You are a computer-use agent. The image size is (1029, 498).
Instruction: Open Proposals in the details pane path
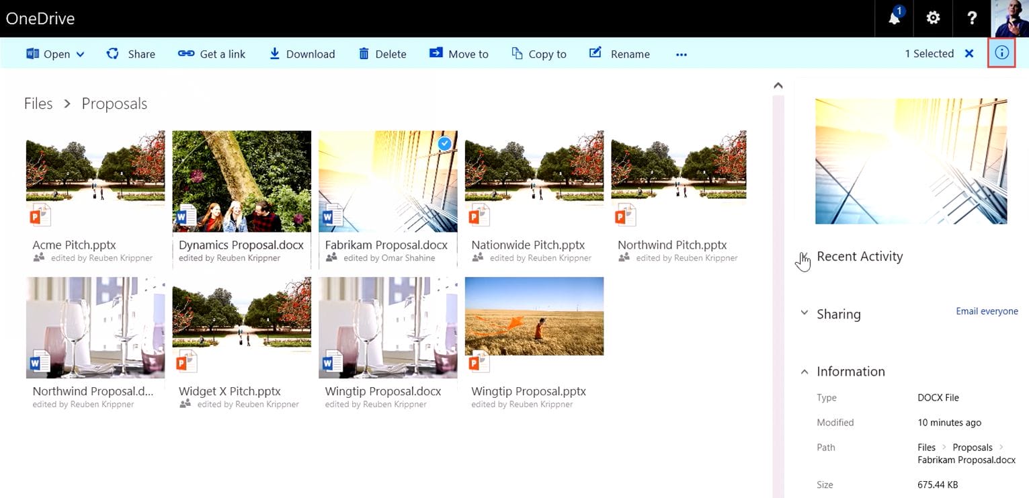pyautogui.click(x=972, y=447)
